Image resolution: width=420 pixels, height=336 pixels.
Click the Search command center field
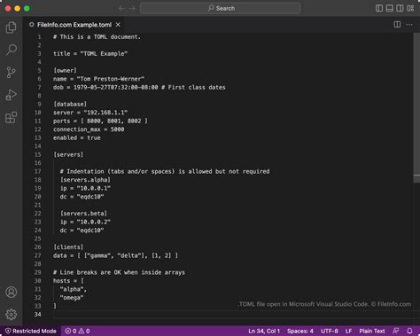pyautogui.click(x=221, y=8)
